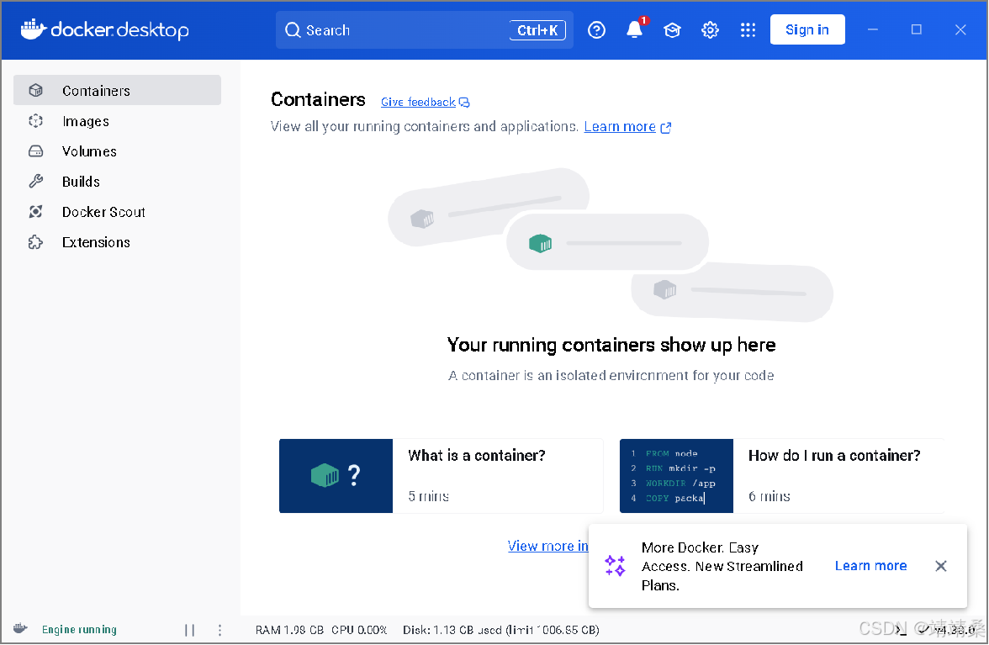Minimize the Docker Desktop window
The height and width of the screenshot is (645, 989).
(x=872, y=29)
